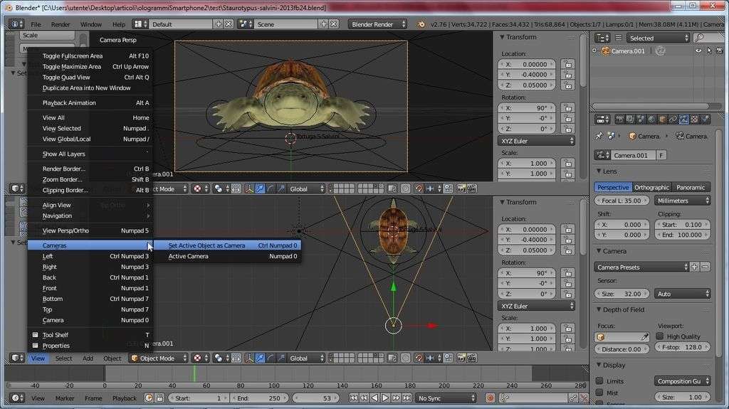Viewport: 729px width, 409px height.
Task: Collapse the Lens panel section
Action: click(x=610, y=171)
